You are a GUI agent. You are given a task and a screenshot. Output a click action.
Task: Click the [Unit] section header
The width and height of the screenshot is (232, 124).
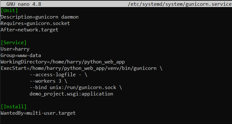click(9, 11)
